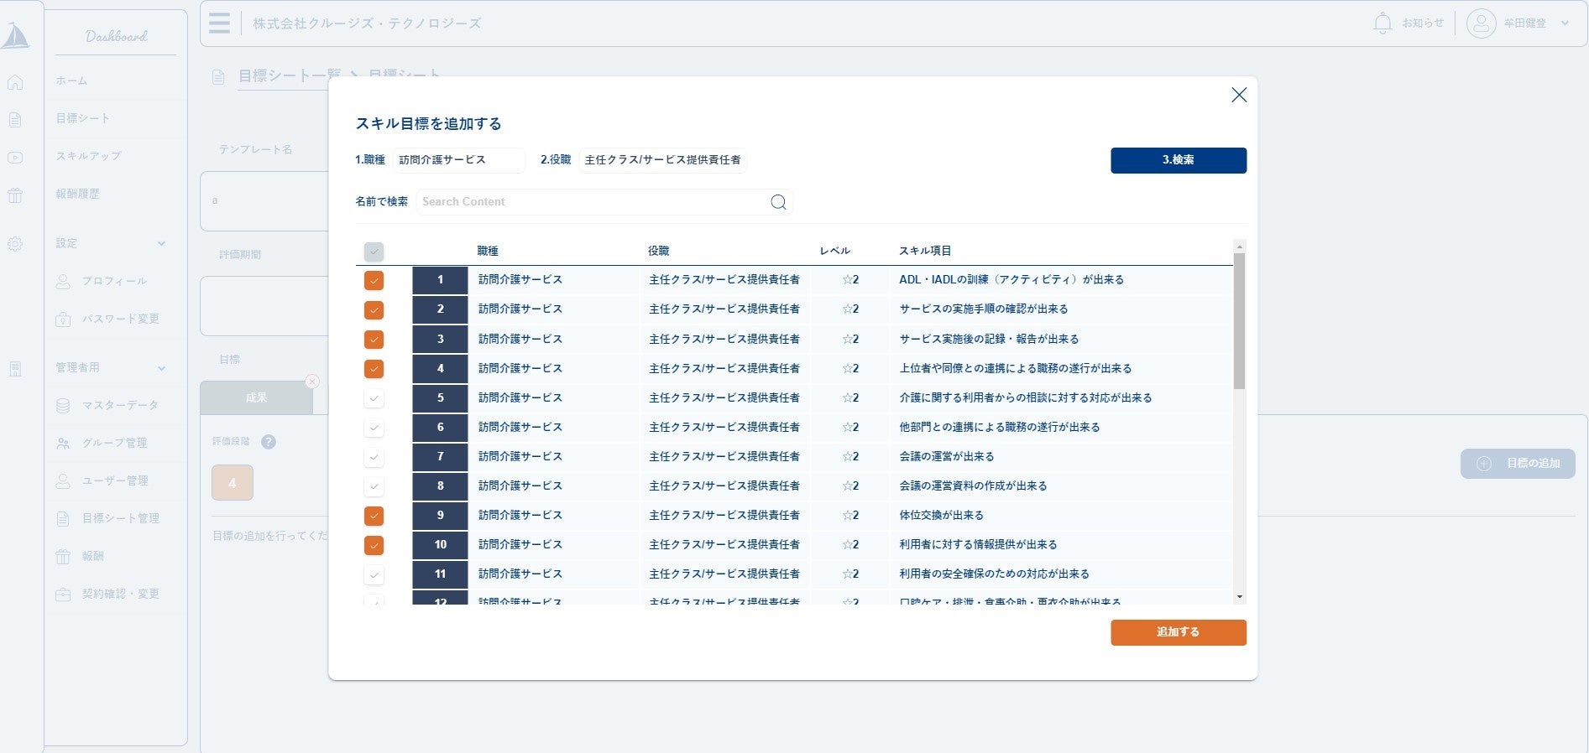Click the マスターデータ database icon
The height and width of the screenshot is (753, 1589).
pyautogui.click(x=63, y=406)
